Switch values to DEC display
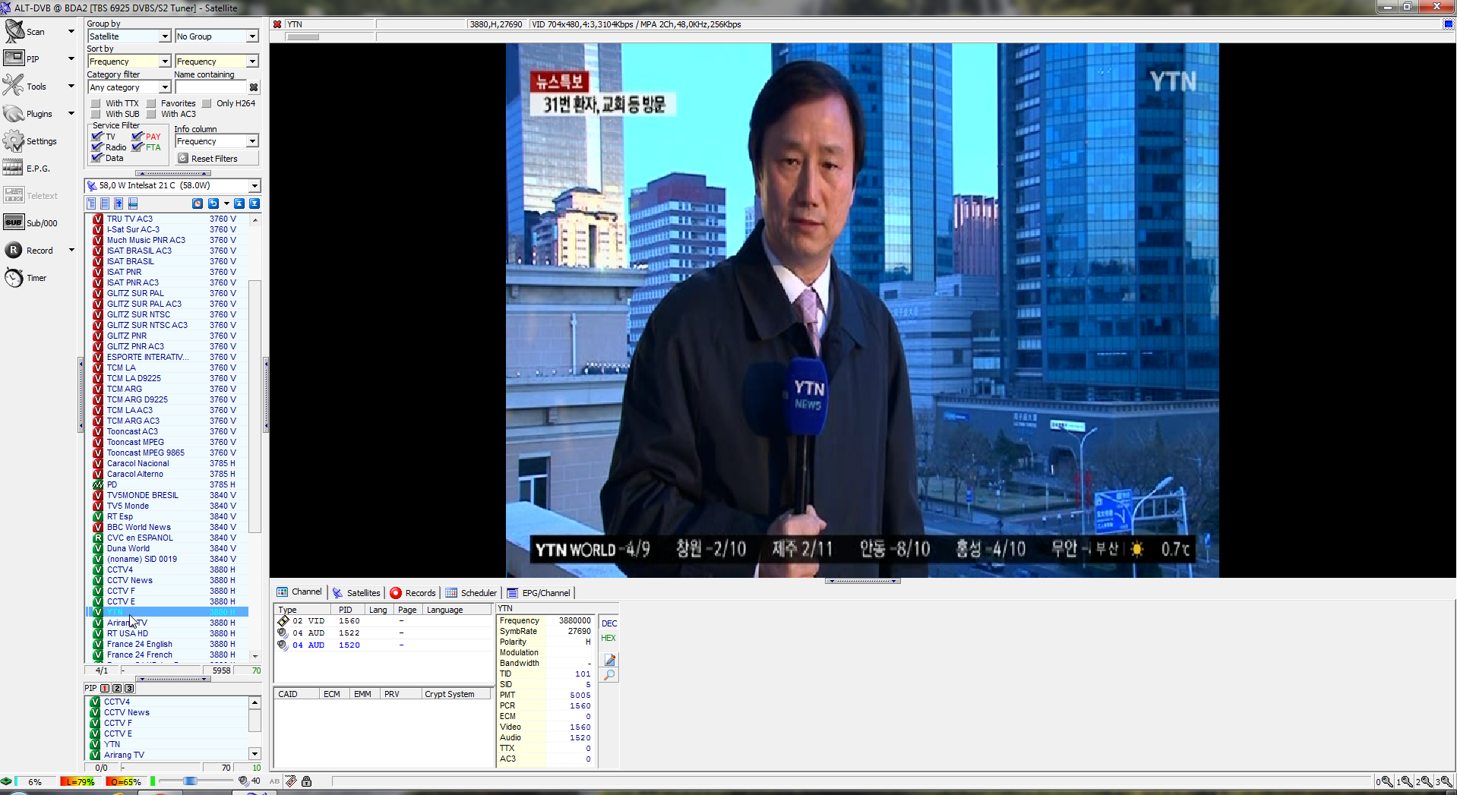The image size is (1457, 795). [609, 623]
